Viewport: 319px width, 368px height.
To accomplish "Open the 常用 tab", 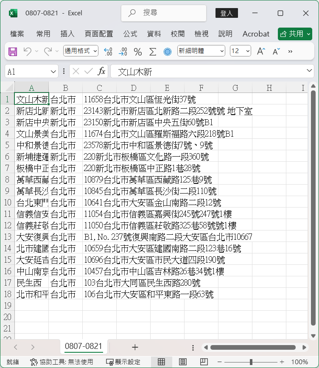I will [43, 34].
